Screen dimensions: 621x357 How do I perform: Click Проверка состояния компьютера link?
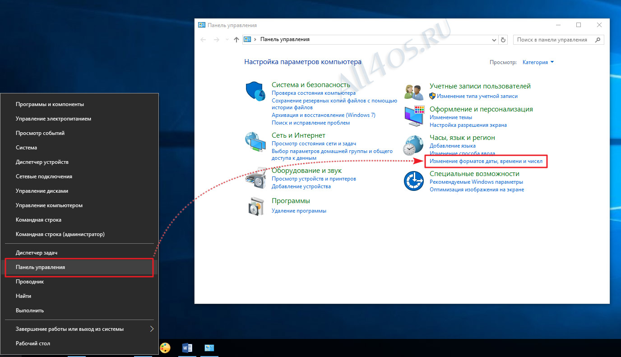pyautogui.click(x=314, y=93)
